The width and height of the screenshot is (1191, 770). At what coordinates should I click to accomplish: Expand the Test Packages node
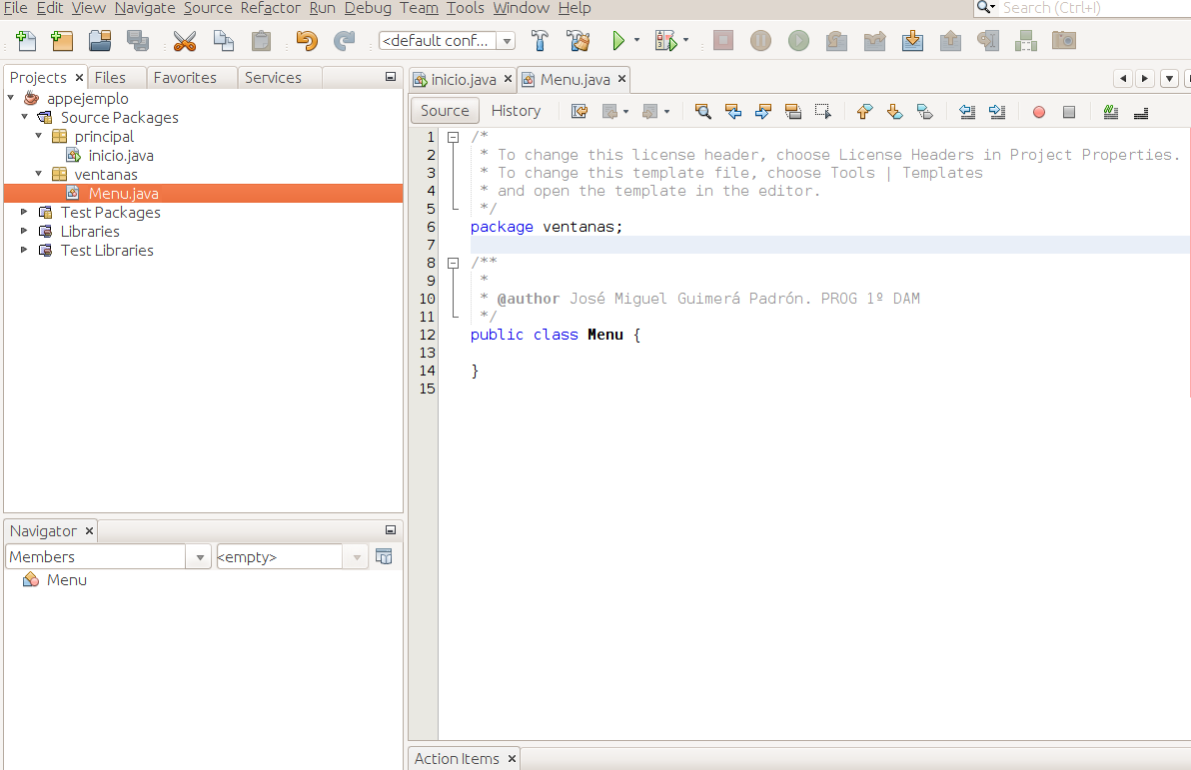(x=24, y=212)
